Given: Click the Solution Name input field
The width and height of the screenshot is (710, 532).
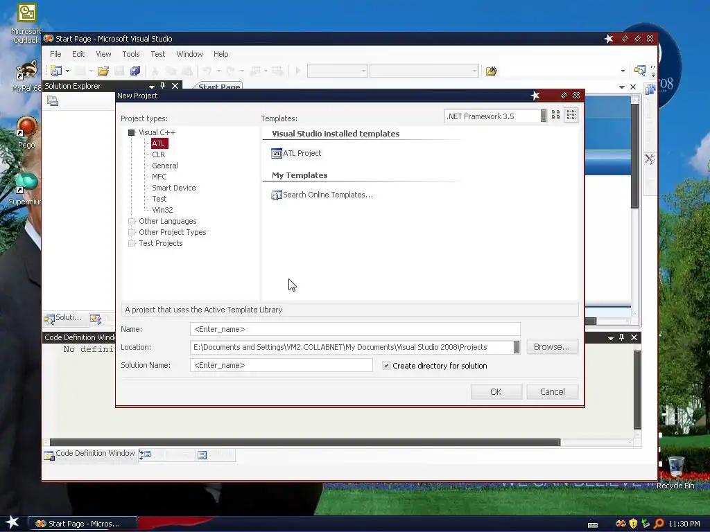Looking at the screenshot, I should pos(282,365).
